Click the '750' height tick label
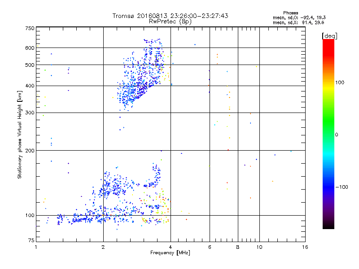 pos(30,28)
